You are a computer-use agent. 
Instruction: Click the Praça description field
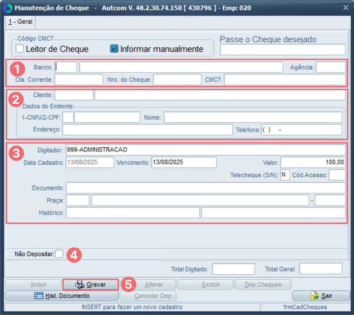(x=200, y=200)
